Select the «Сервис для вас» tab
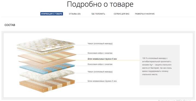 click(121, 14)
